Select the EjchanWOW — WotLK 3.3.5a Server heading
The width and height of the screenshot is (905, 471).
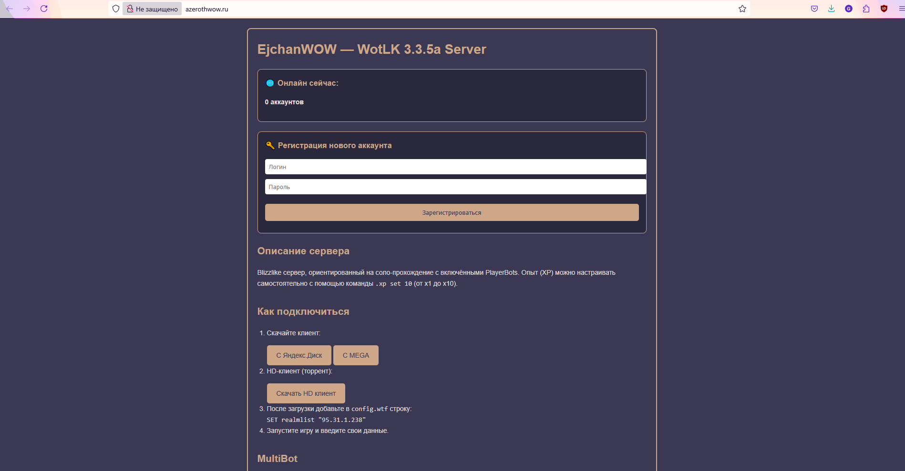(x=371, y=50)
